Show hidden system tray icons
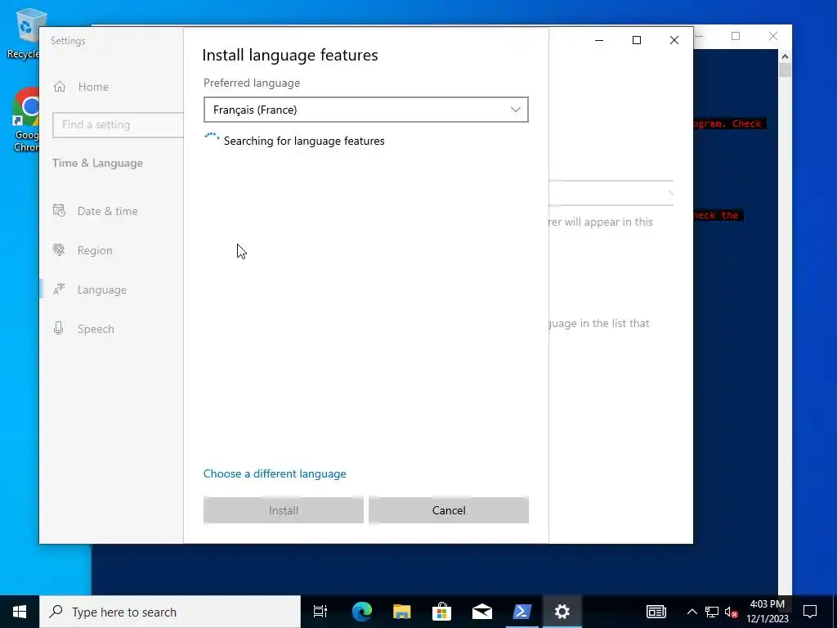 pyautogui.click(x=692, y=612)
